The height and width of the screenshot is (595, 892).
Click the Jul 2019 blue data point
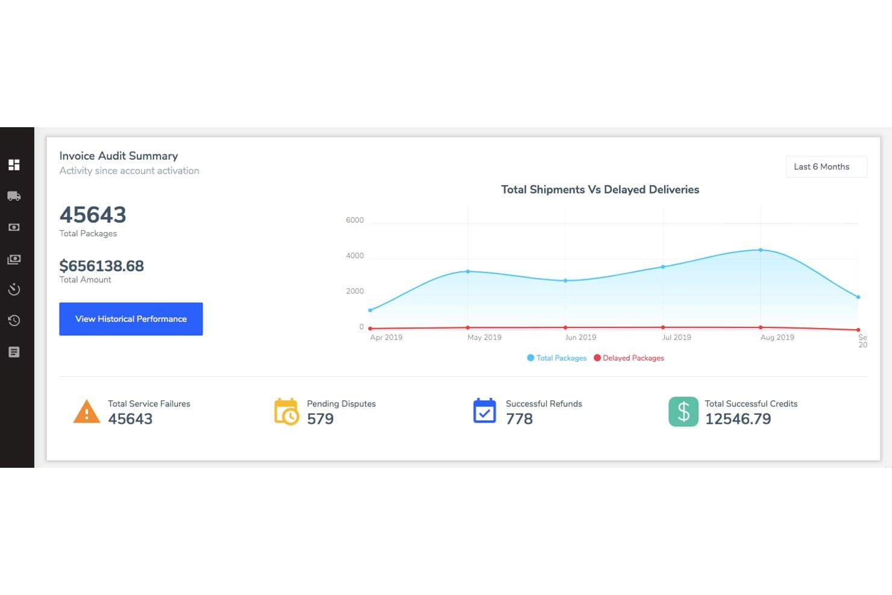click(663, 267)
